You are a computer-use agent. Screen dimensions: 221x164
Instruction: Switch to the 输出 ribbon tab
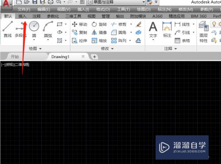pyautogui.click(x=120, y=16)
